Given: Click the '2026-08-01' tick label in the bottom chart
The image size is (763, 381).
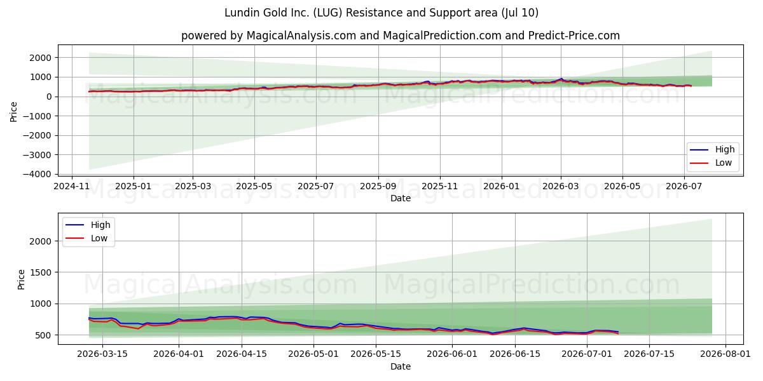Looking at the screenshot, I should pos(725,354).
